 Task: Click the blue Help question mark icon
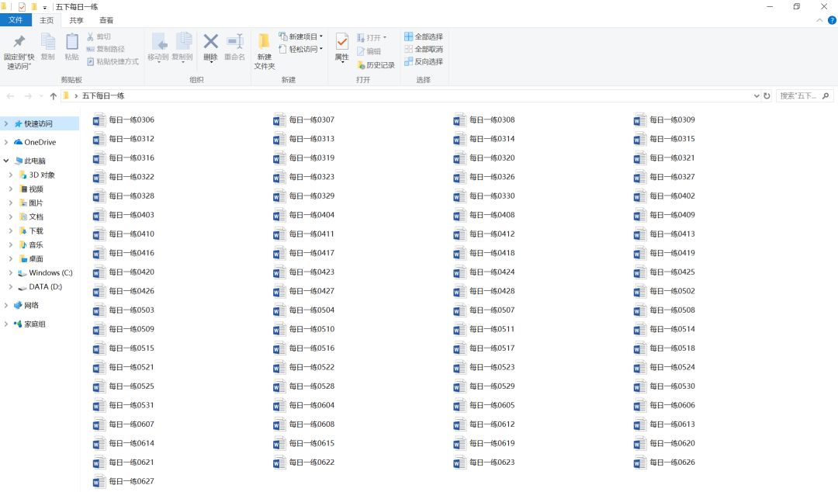click(832, 20)
